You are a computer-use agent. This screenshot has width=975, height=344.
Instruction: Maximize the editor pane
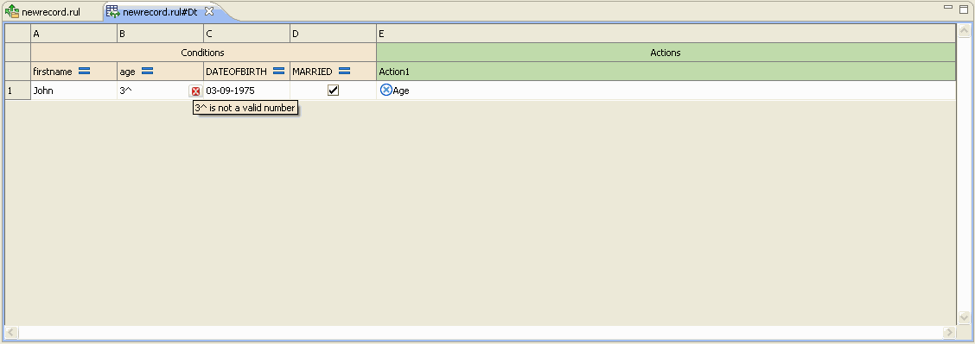[964, 9]
